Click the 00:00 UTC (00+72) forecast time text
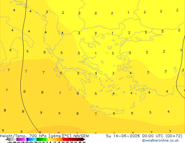This screenshot has width=185, height=143. coord(162,136)
